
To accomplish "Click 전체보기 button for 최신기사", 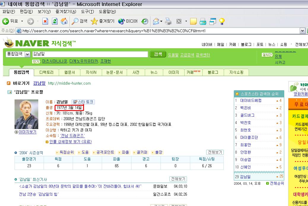I will pos(178,179).
